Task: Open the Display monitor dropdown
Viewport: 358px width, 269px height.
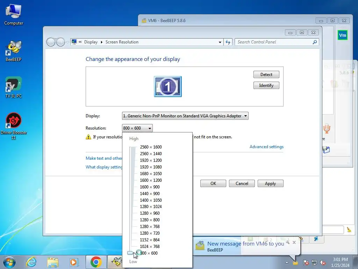Action: click(185, 116)
